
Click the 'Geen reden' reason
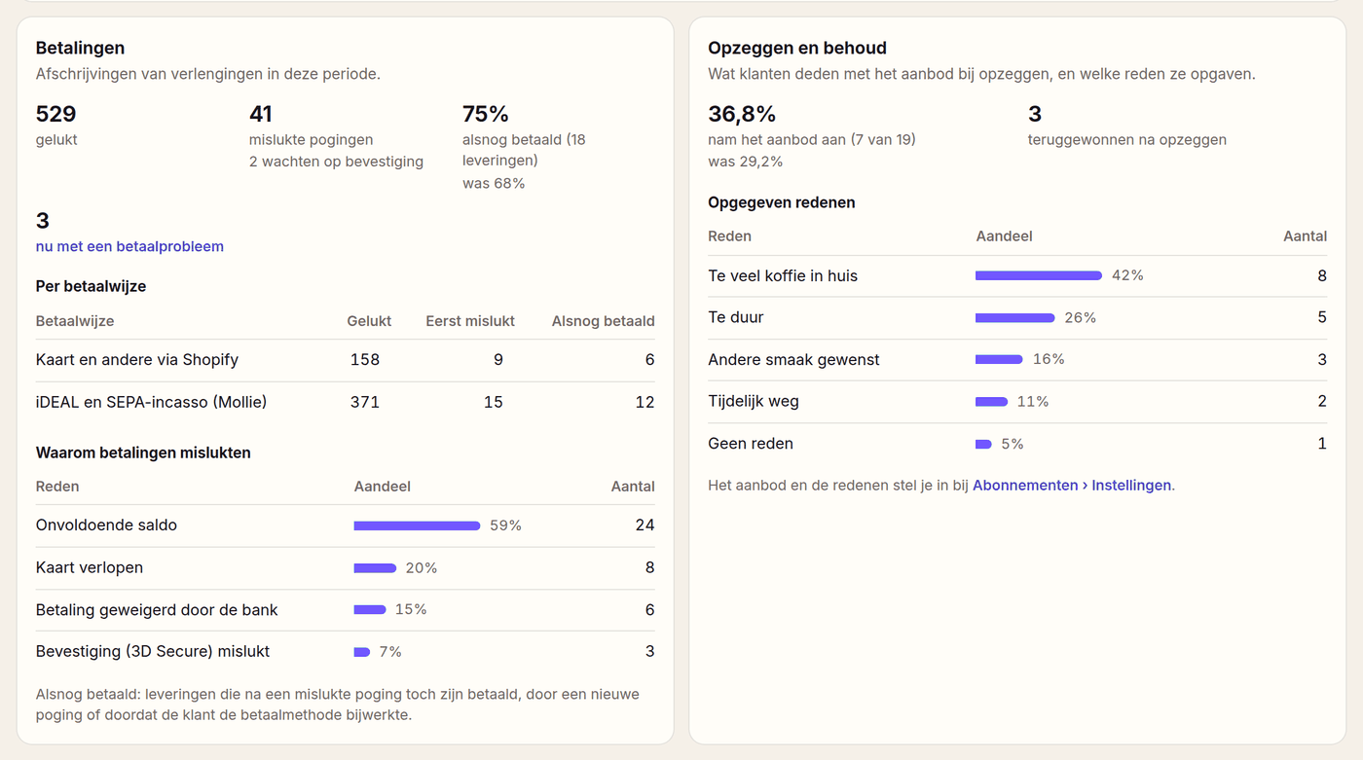tap(751, 444)
